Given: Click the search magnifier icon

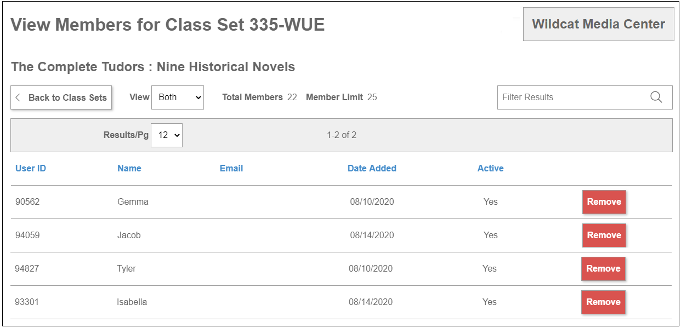Looking at the screenshot, I should [656, 97].
